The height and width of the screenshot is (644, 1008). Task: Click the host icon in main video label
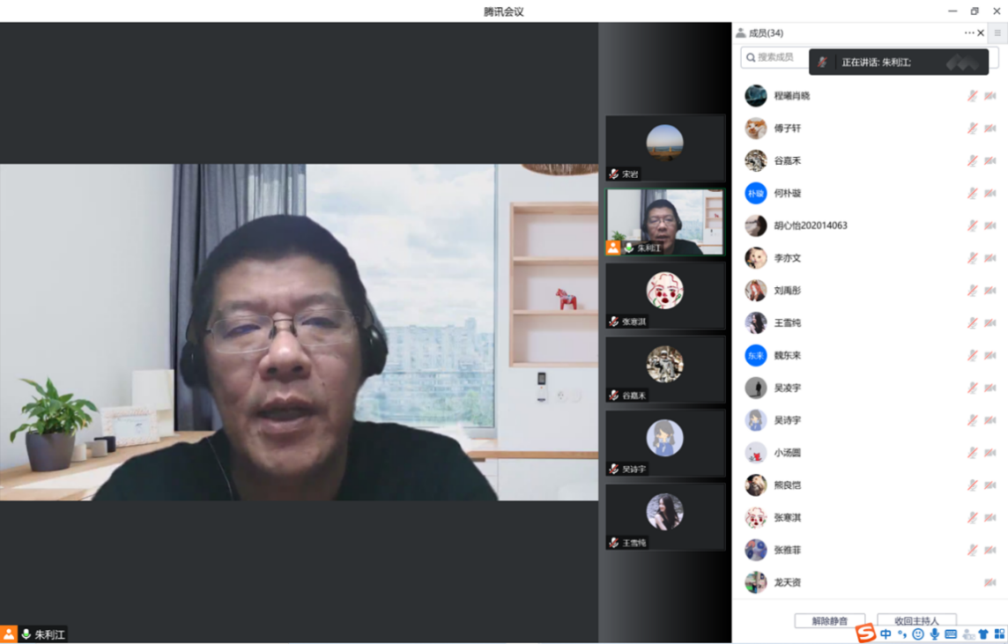pyautogui.click(x=9, y=634)
